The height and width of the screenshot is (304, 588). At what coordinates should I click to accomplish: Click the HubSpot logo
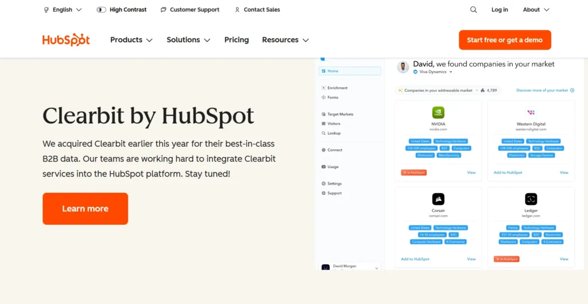(66, 40)
